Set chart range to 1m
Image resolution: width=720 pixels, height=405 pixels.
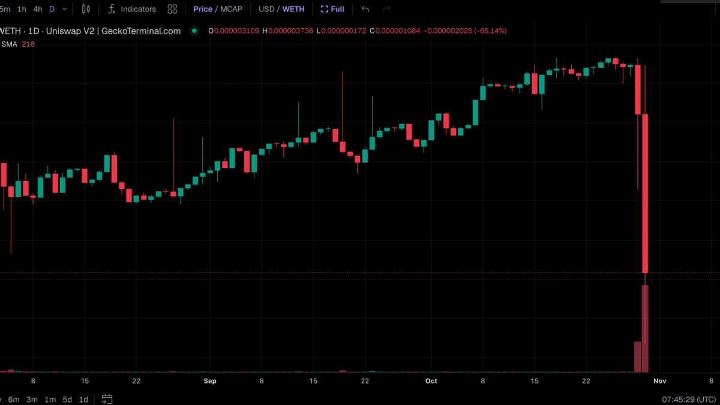tap(50, 400)
